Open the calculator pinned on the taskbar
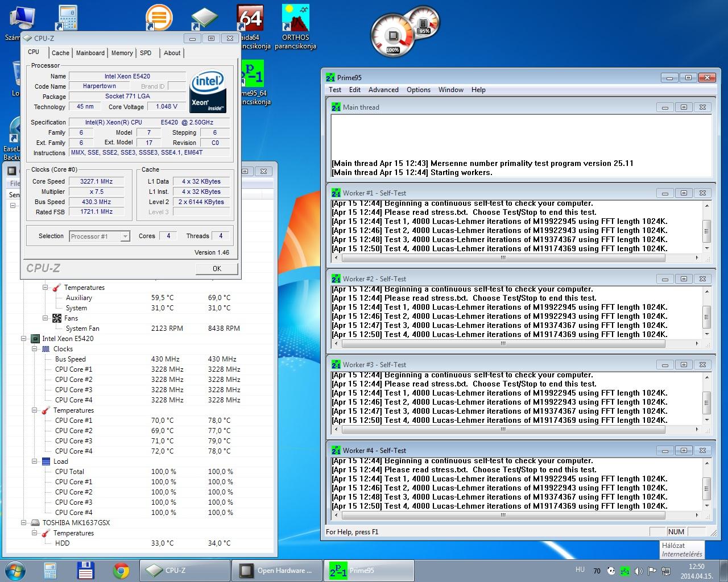This screenshot has width=728, height=582. pos(50,571)
